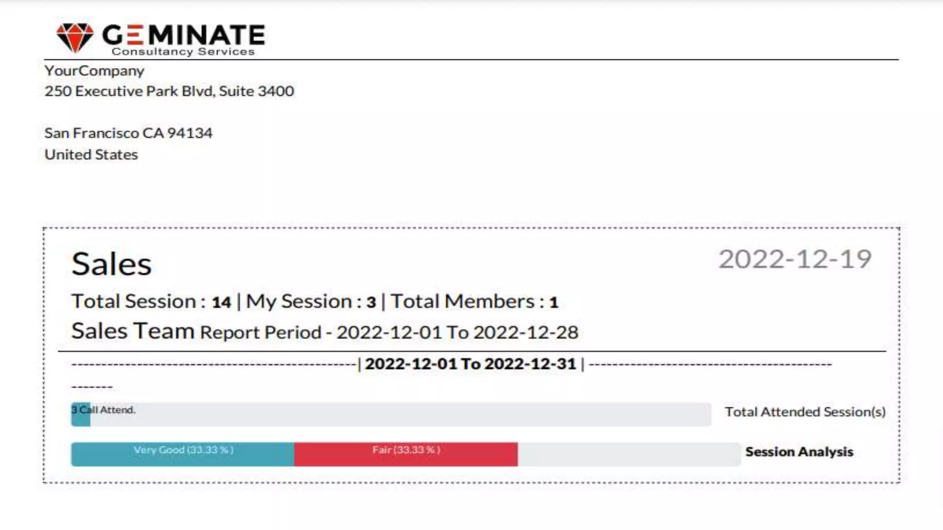This screenshot has height=530, width=943.
Task: Click the GEMINATE company name text
Action: click(184, 35)
